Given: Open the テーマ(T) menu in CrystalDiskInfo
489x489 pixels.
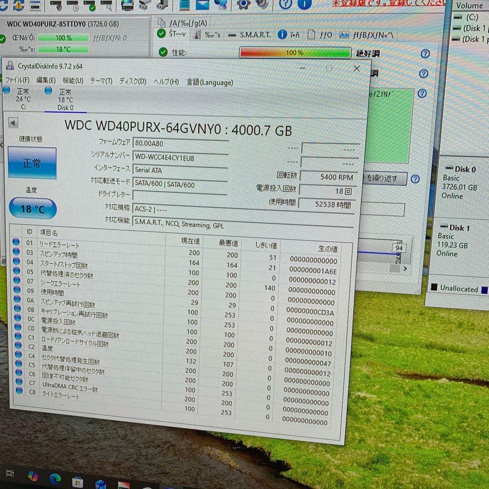Looking at the screenshot, I should tap(101, 81).
